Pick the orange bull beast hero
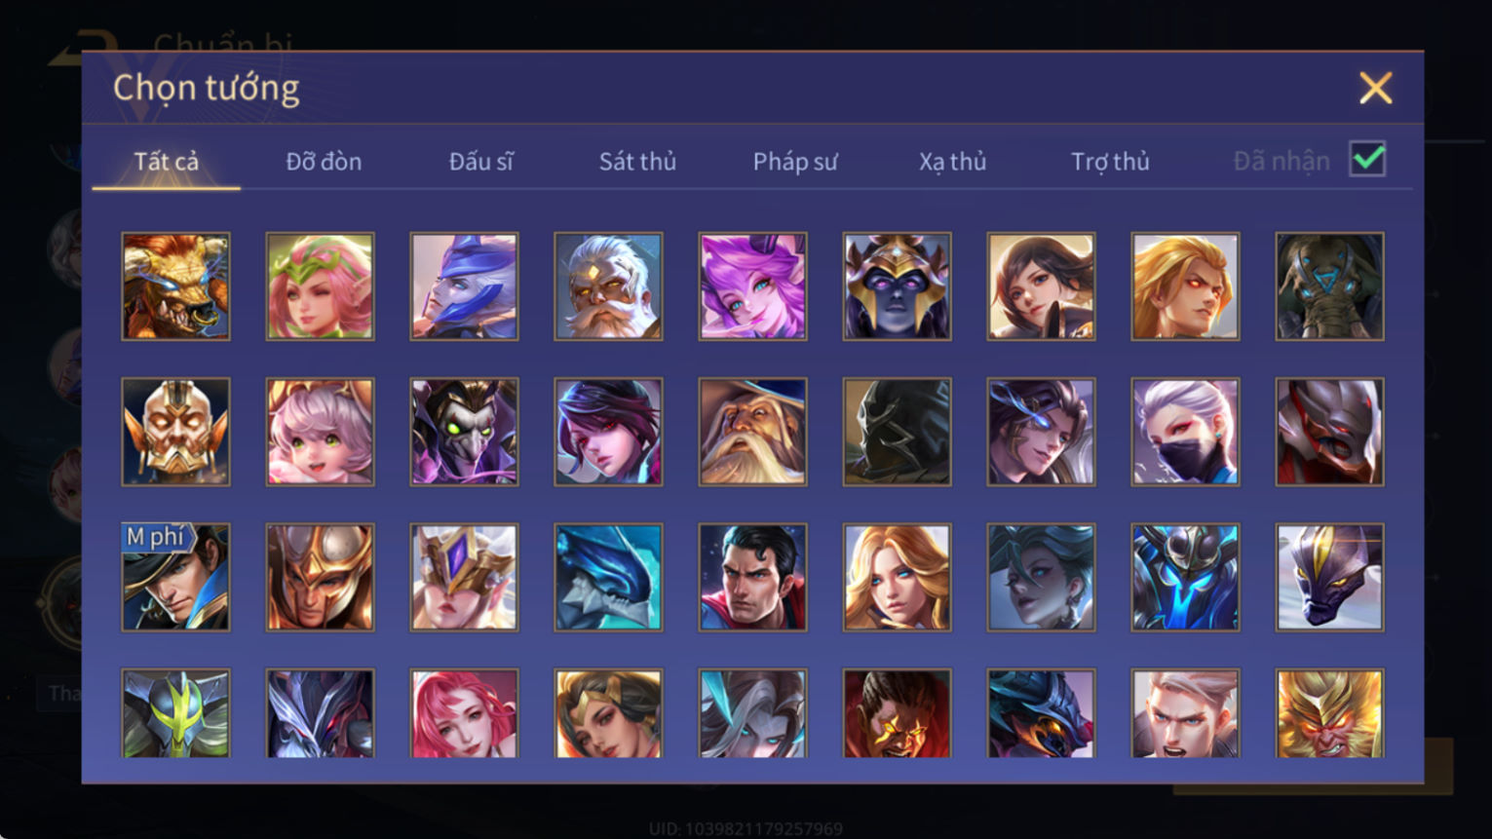Viewport: 1492px width, 839px height. 175,286
